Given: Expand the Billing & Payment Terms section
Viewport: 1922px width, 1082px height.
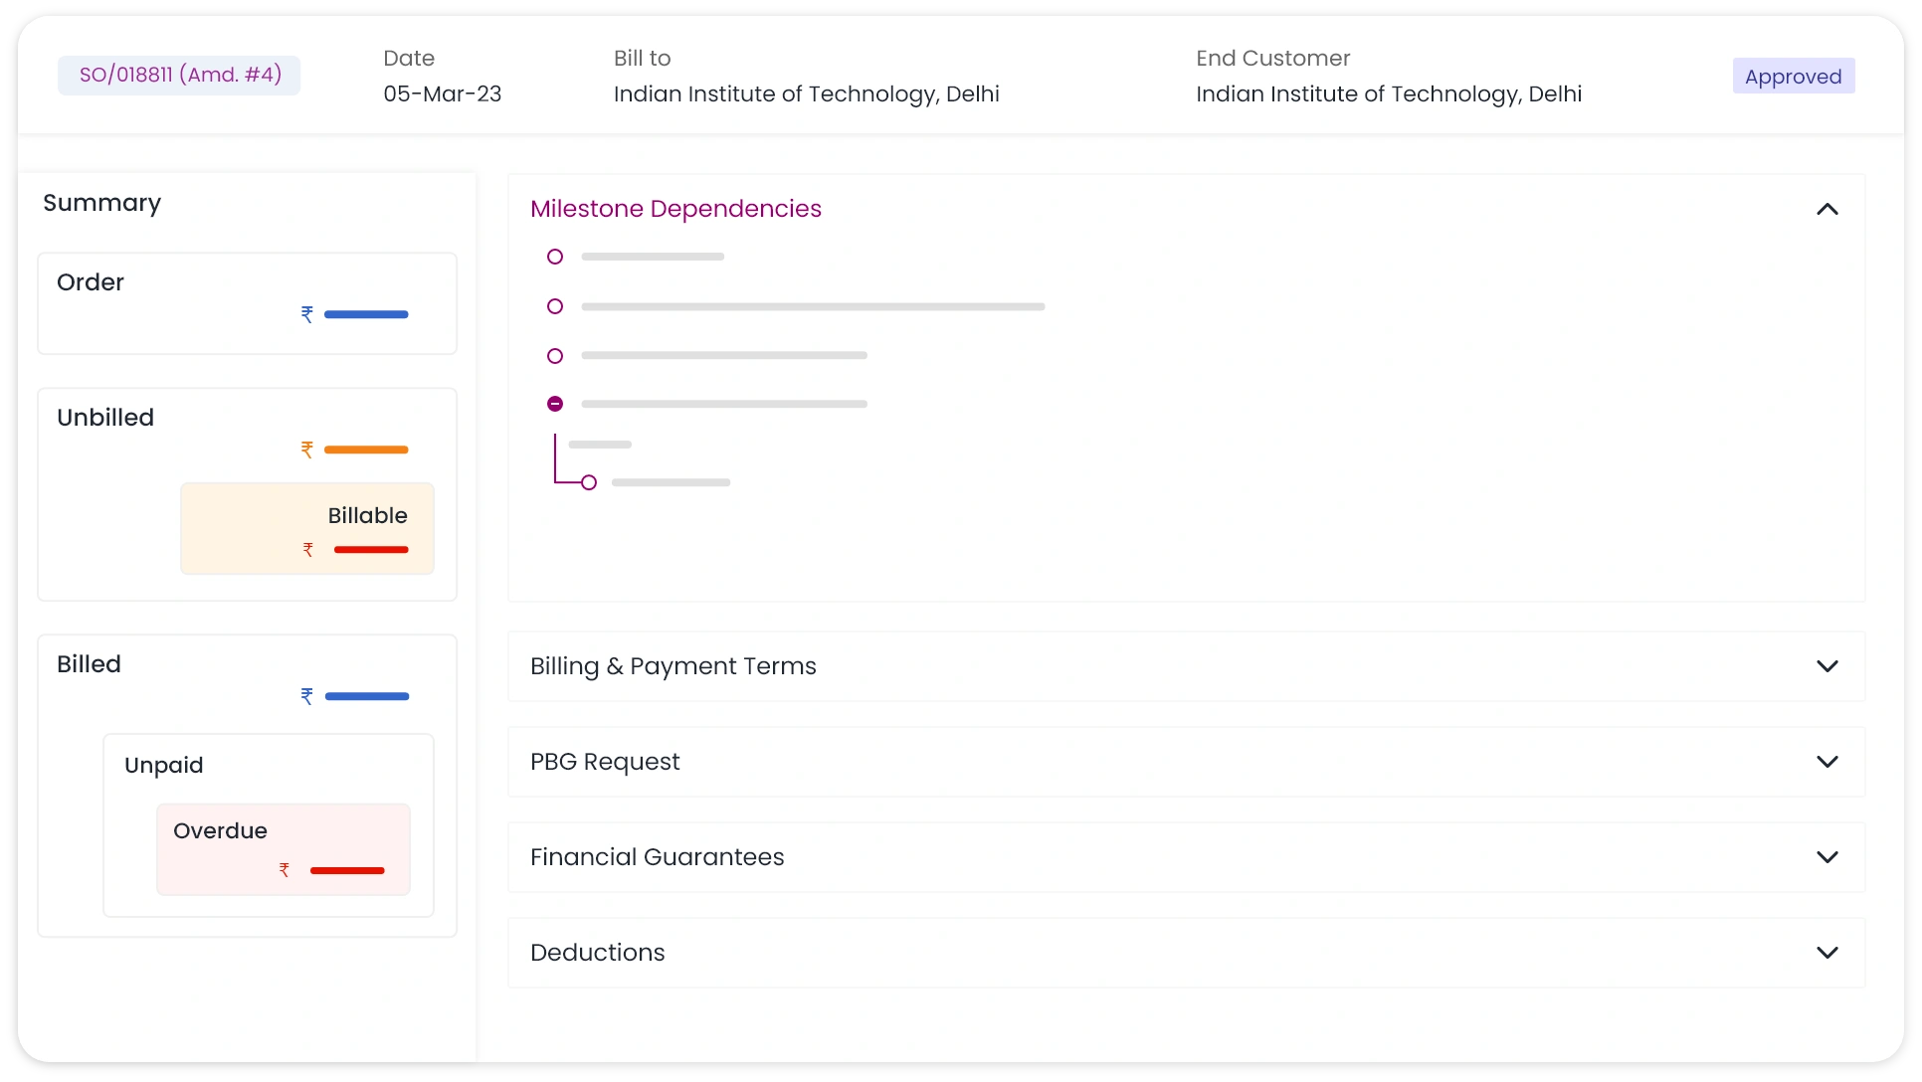Looking at the screenshot, I should [1826, 666].
